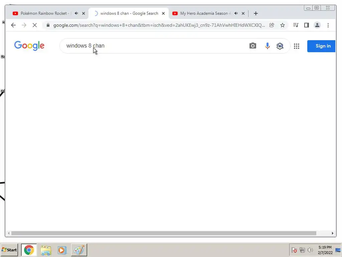Open the media controls icon

coord(296,25)
